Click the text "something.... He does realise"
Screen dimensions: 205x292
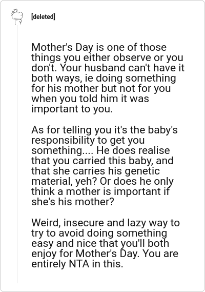click(x=100, y=150)
